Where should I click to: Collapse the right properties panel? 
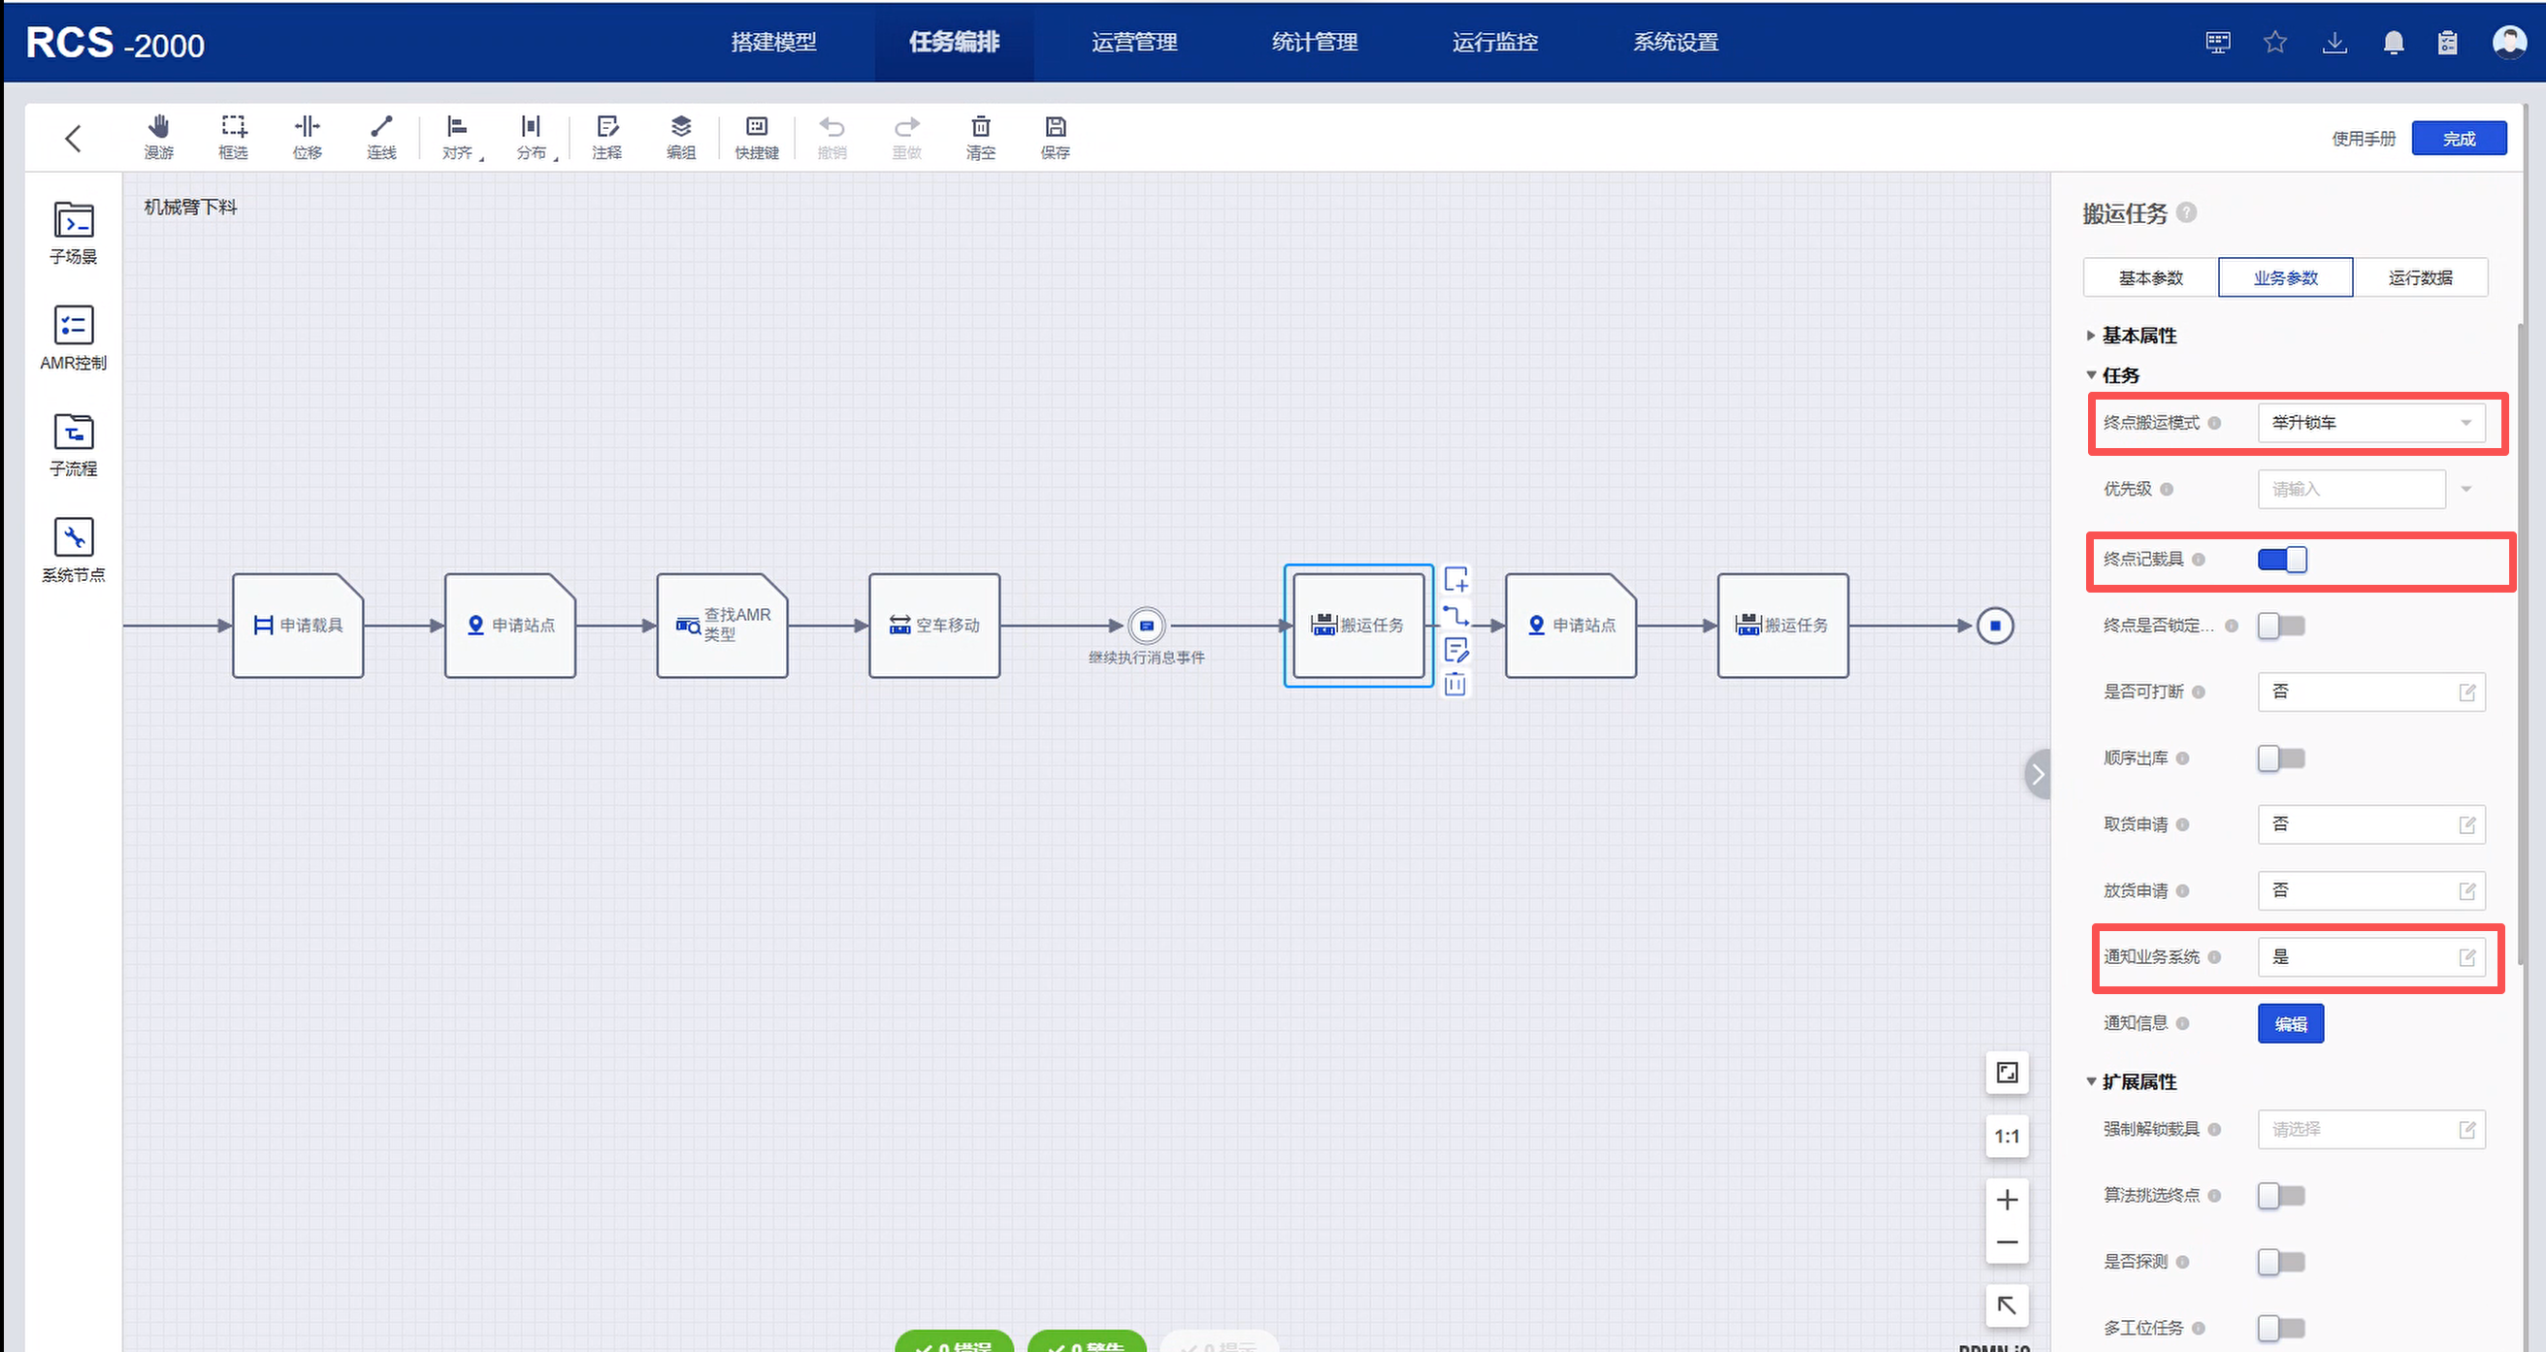tap(2037, 774)
